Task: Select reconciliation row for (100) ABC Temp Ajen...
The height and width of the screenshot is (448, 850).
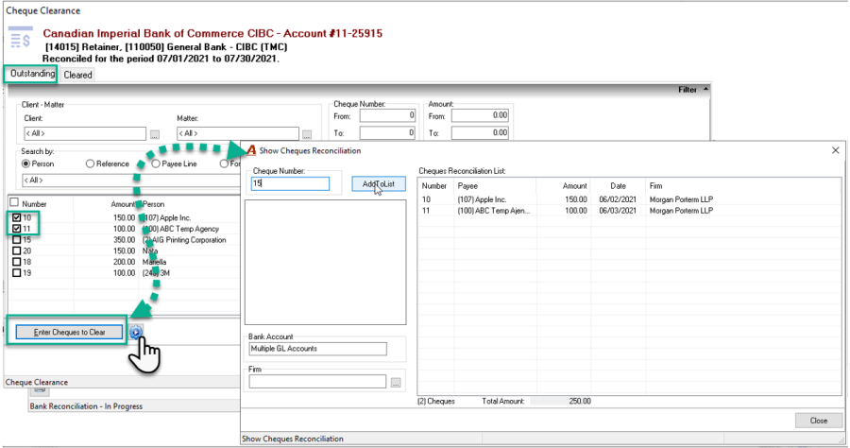Action: [629, 211]
